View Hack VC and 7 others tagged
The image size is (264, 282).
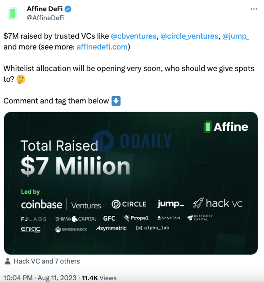tap(47, 261)
